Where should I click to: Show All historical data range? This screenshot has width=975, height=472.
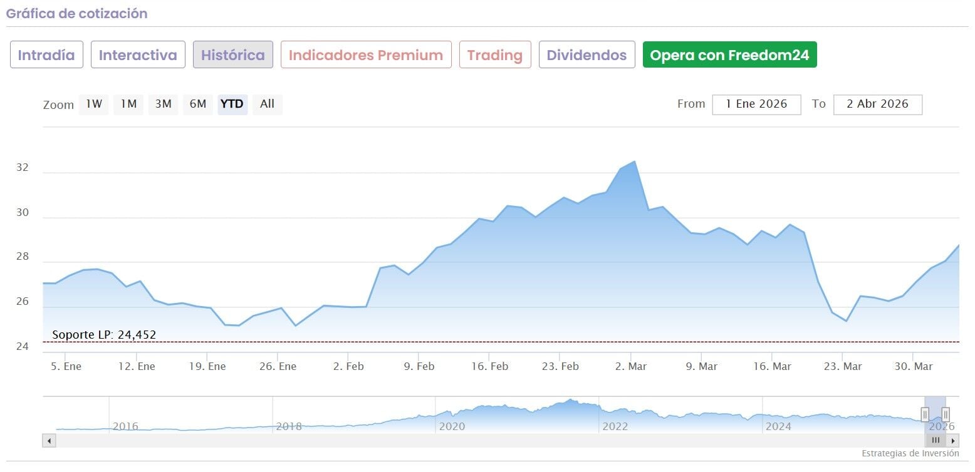(x=268, y=105)
